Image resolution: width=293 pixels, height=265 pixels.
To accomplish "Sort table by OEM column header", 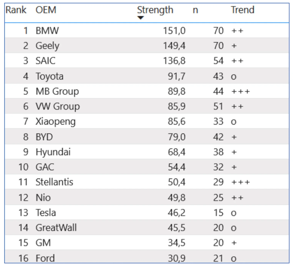I will tap(46, 10).
